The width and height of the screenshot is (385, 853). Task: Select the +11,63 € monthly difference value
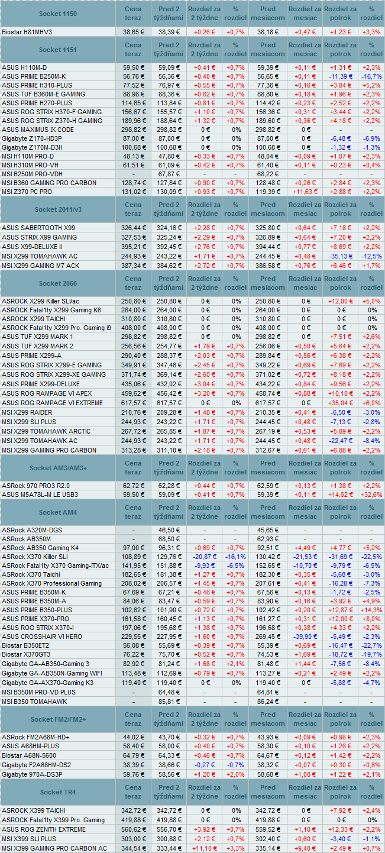pyautogui.click(x=305, y=192)
